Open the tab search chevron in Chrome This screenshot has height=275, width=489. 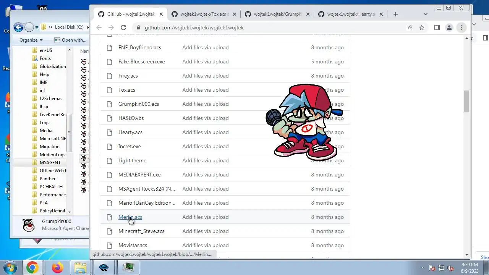coord(426,14)
